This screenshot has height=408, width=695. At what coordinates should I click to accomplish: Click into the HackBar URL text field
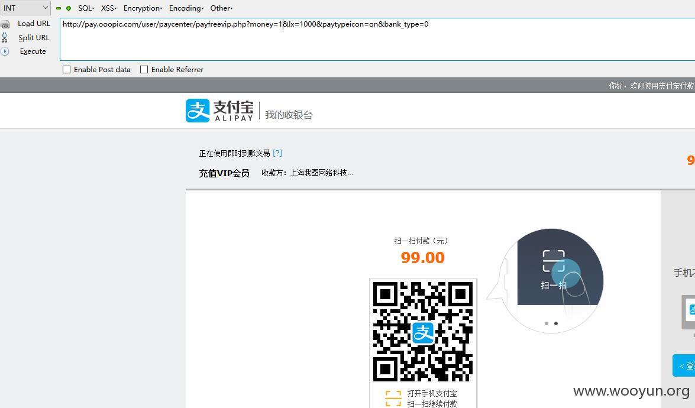pos(377,39)
